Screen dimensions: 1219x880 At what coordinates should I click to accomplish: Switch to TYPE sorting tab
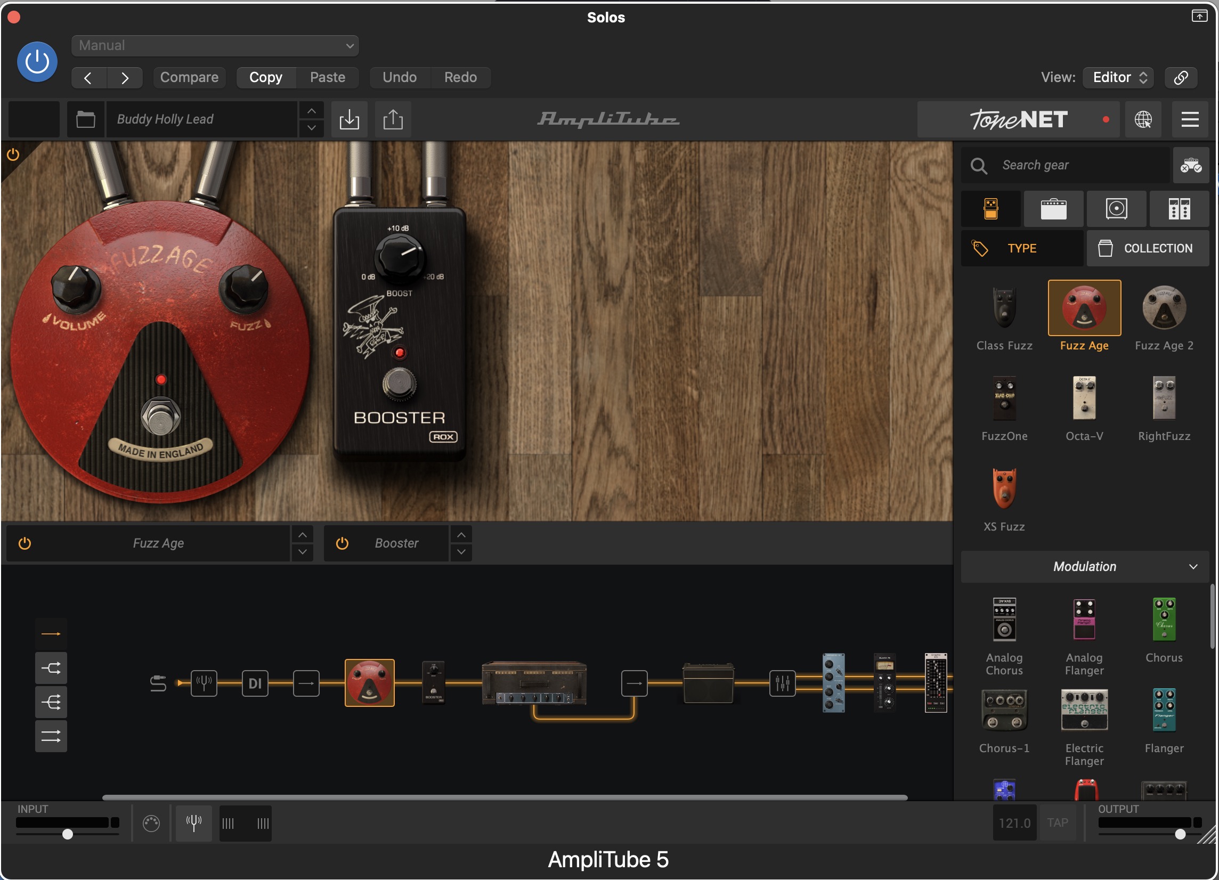tap(1022, 248)
